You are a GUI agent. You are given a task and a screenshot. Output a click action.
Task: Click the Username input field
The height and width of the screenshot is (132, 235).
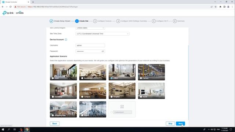[x=90, y=45]
